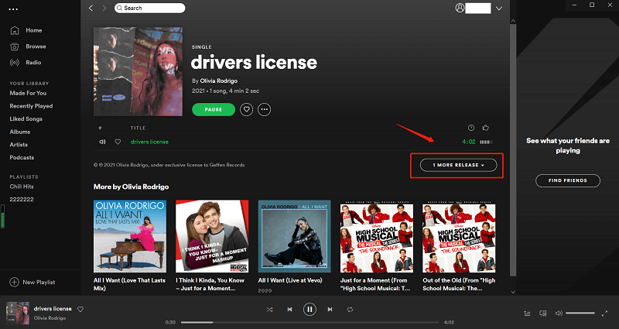Adjust the volume slider

580,314
